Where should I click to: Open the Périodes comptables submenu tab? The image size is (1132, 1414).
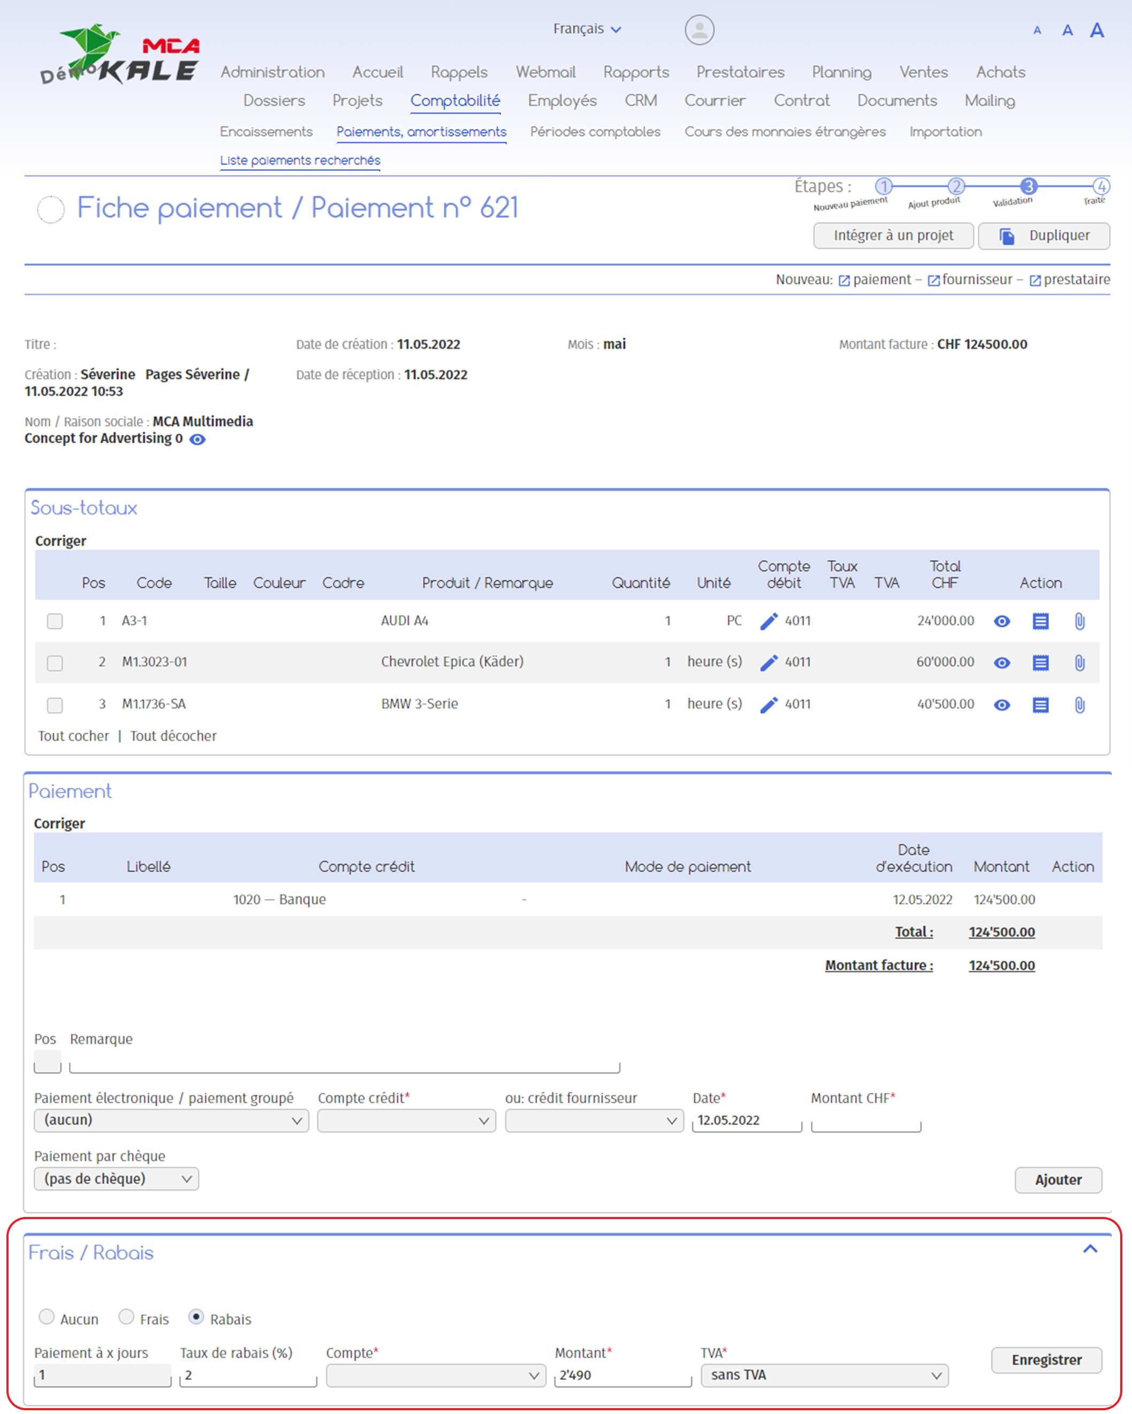pos(595,132)
